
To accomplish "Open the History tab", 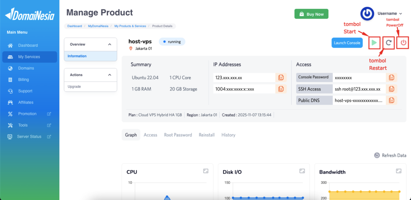I will (x=228, y=135).
